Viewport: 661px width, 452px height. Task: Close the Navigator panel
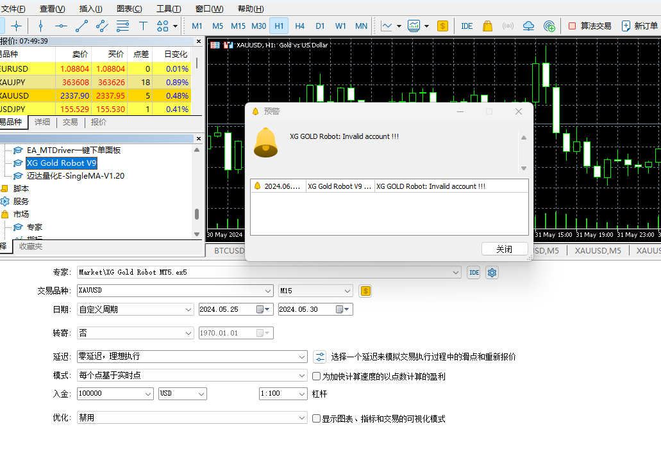click(199, 138)
